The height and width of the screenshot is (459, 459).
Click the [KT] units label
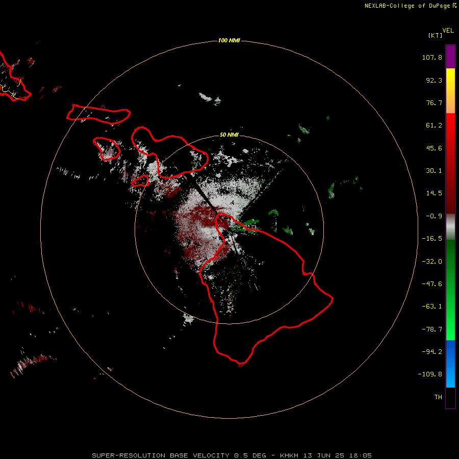pyautogui.click(x=435, y=35)
